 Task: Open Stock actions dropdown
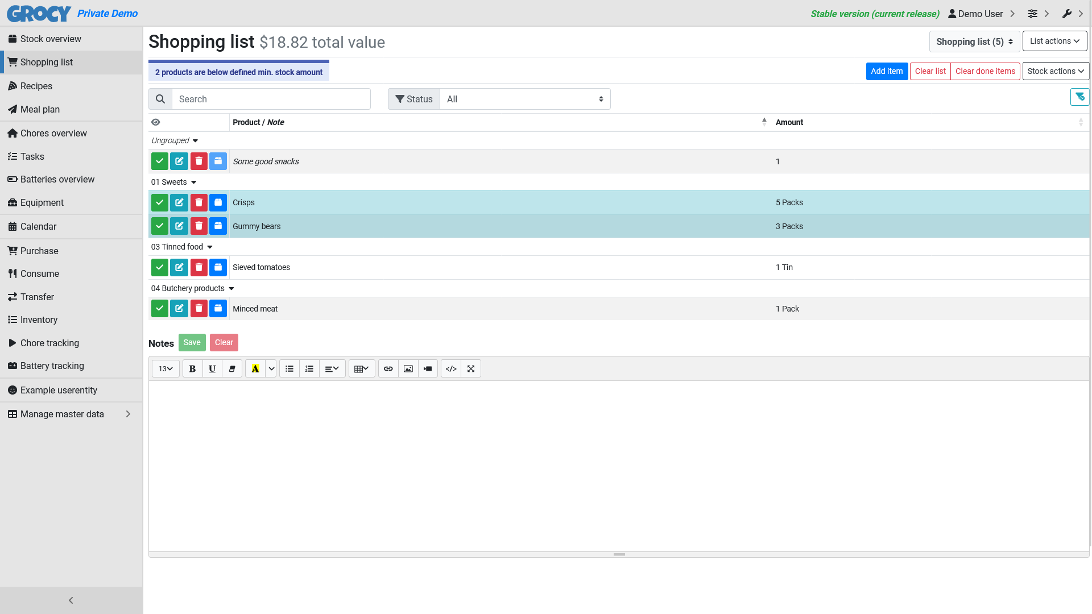[x=1056, y=71]
